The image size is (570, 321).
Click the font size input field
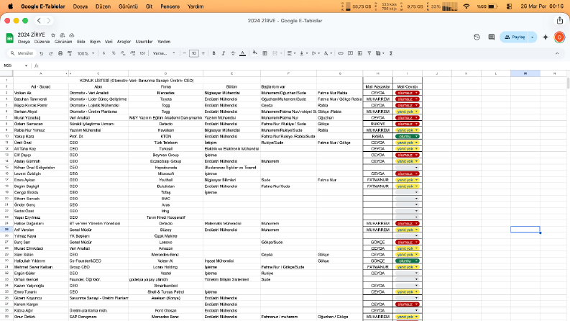pos(194,53)
